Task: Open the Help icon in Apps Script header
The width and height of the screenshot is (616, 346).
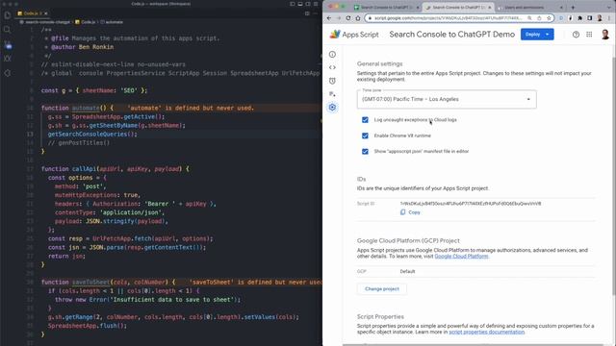Action: click(576, 35)
